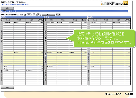Click first feed name cell in left table
The image size is (136, 98).
pos(8,23)
